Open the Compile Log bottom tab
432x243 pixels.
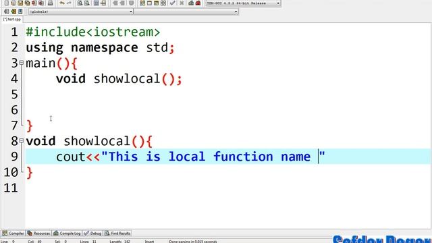(x=67, y=234)
